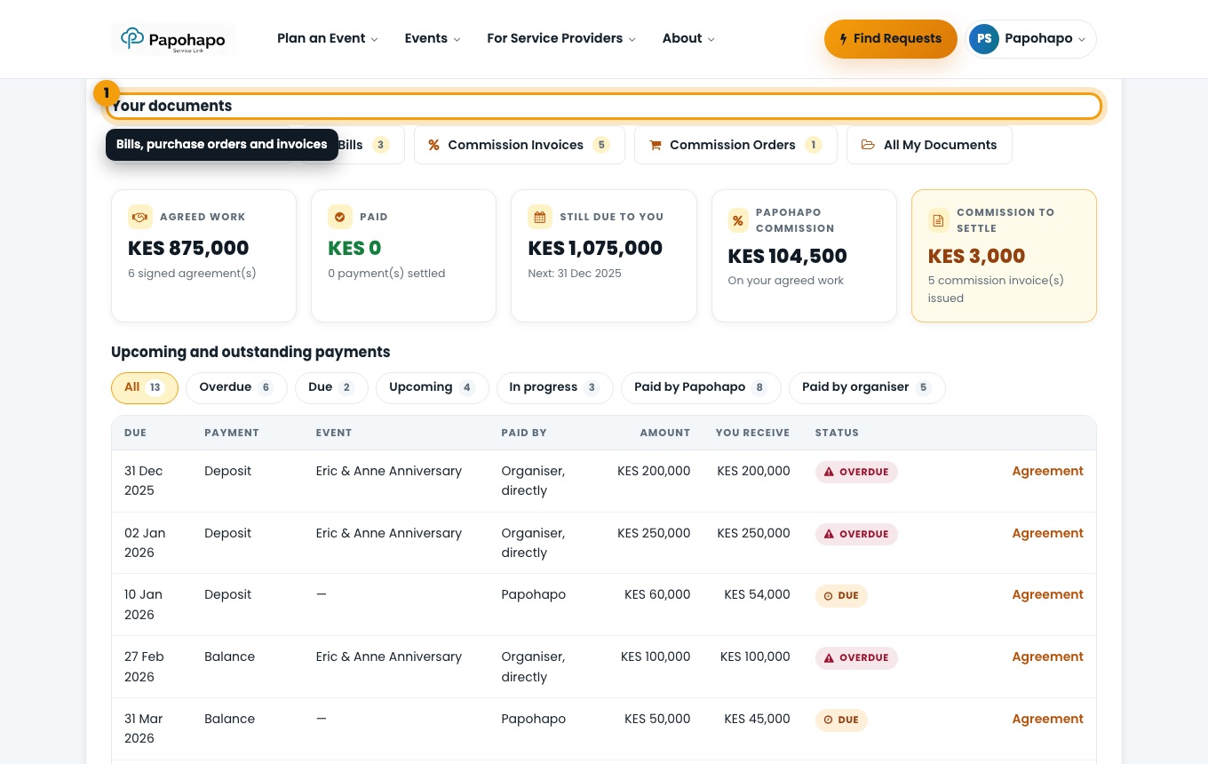Select the All payments filter
Image resolution: width=1208 pixels, height=764 pixels.
click(x=145, y=387)
